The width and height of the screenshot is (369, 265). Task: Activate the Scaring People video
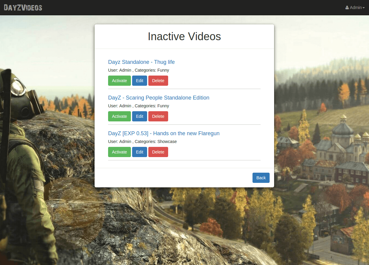pos(119,116)
